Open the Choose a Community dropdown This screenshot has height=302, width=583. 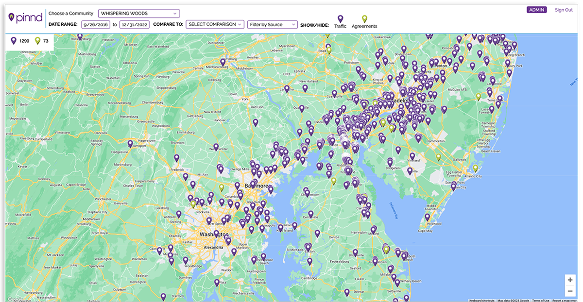point(138,14)
